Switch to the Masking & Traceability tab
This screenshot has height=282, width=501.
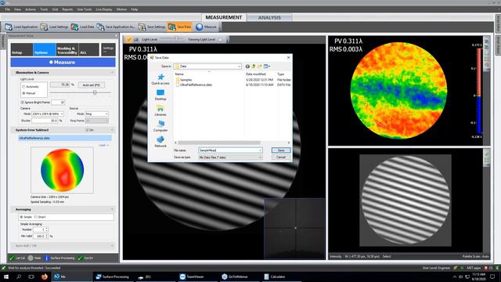click(x=67, y=50)
